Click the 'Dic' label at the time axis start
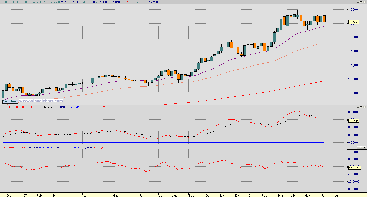The image size is (367, 197). (9, 195)
